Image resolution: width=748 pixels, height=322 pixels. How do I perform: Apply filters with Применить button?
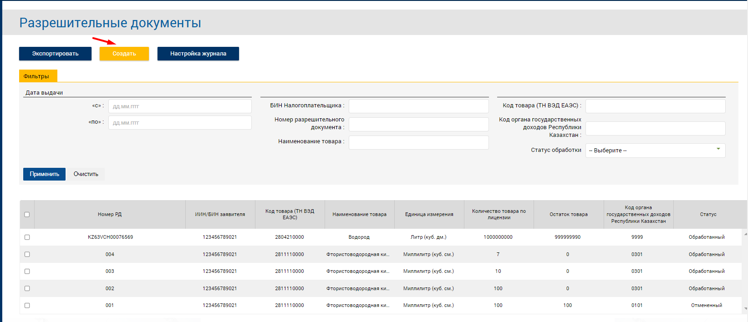pyautogui.click(x=44, y=174)
